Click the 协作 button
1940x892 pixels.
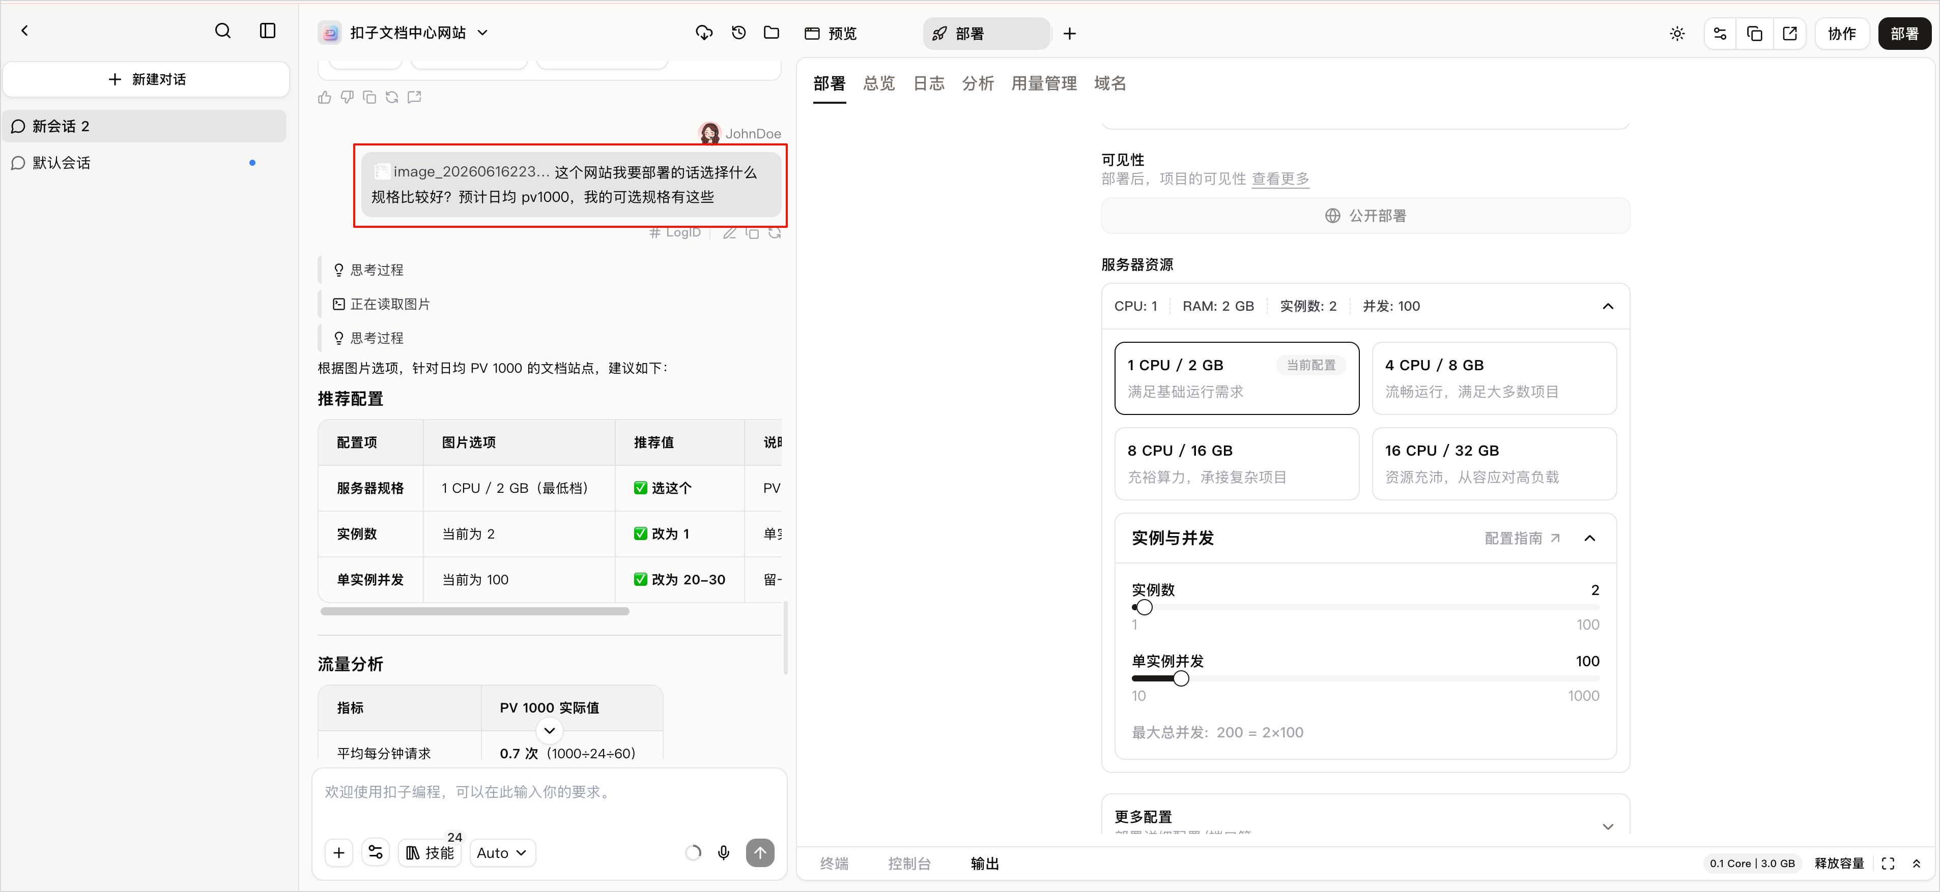click(x=1842, y=34)
